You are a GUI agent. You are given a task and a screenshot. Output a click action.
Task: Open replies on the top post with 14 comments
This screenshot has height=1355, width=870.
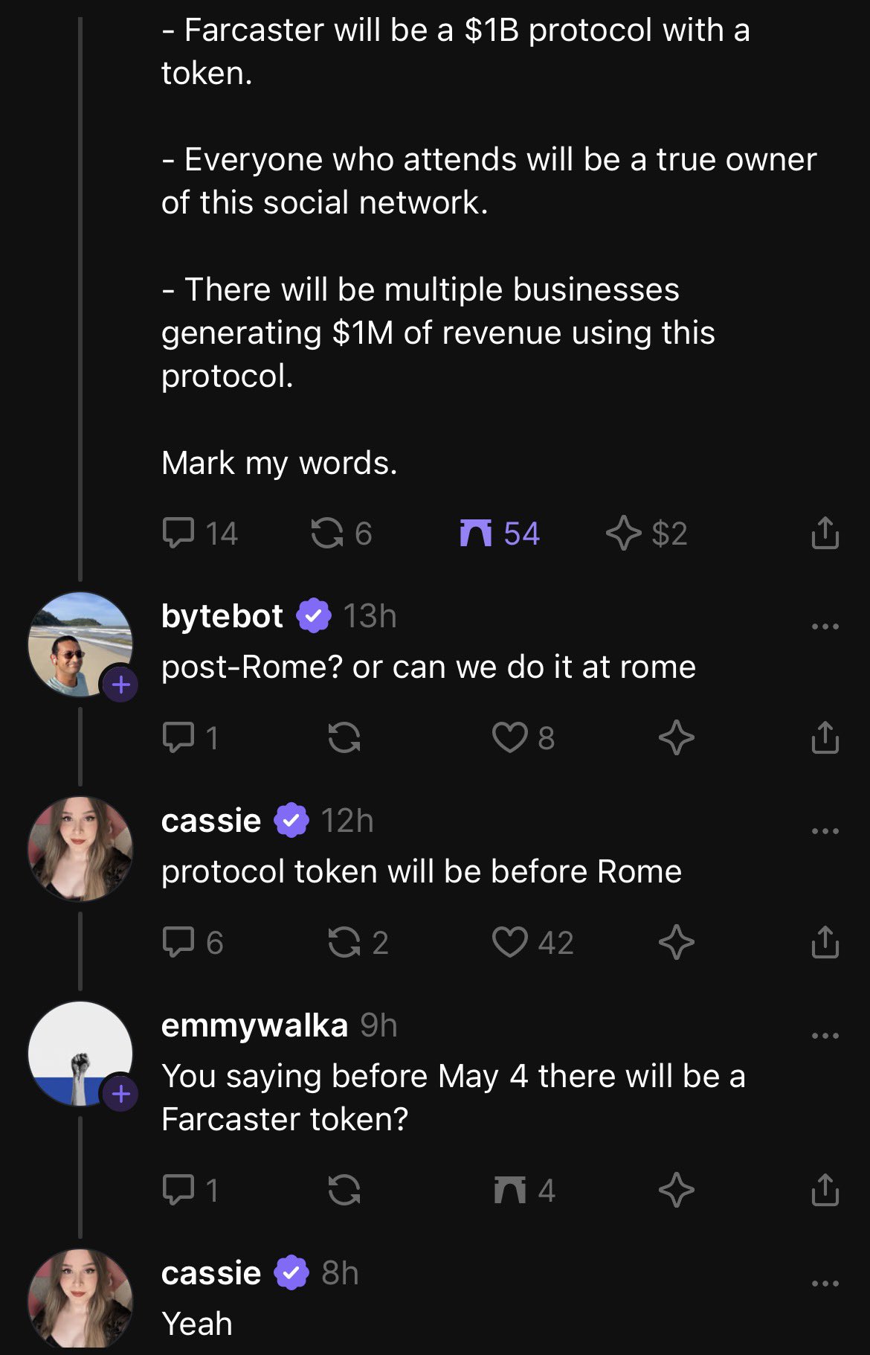click(x=178, y=533)
